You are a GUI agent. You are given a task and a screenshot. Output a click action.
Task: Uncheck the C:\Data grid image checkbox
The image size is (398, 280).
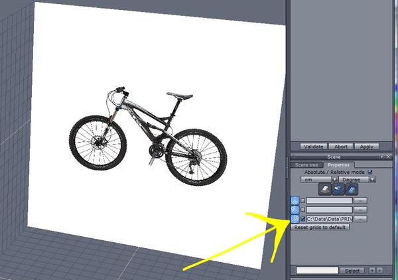[302, 219]
